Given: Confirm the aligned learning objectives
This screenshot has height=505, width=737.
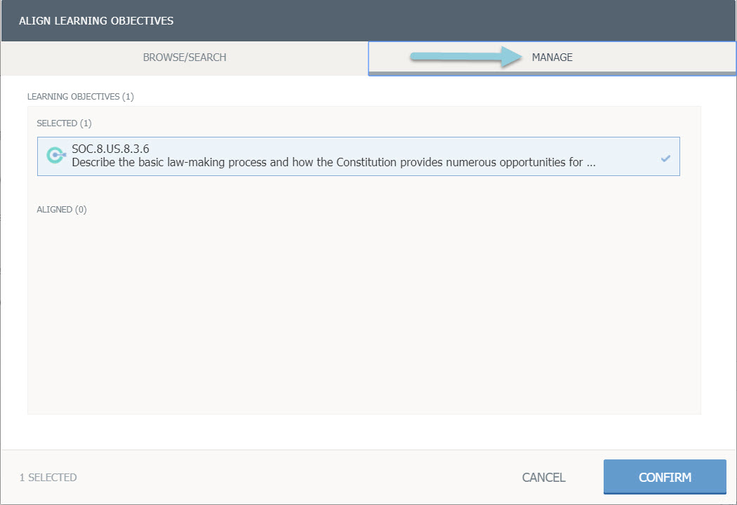Looking at the screenshot, I should (664, 478).
